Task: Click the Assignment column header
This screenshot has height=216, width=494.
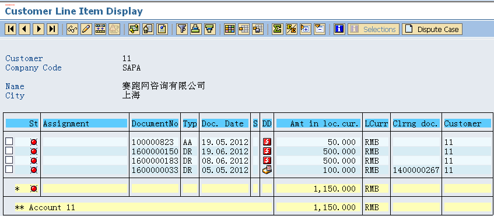Action: 85,123
